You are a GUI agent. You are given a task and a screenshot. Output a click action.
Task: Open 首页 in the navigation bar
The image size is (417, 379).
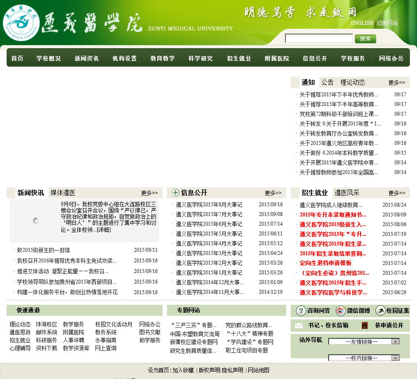17,58
